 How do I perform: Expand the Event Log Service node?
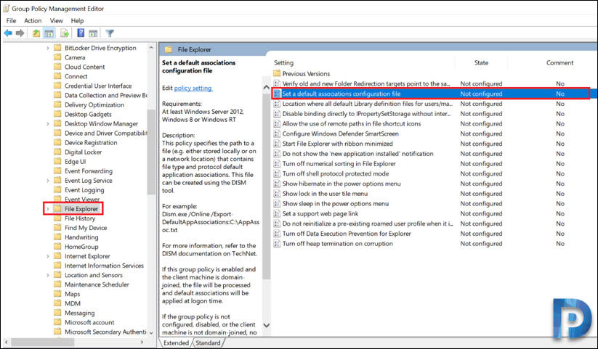click(48, 181)
